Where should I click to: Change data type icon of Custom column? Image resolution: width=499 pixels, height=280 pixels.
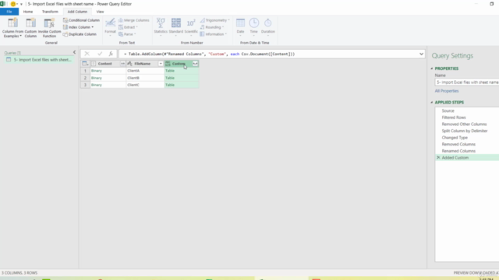tap(168, 64)
